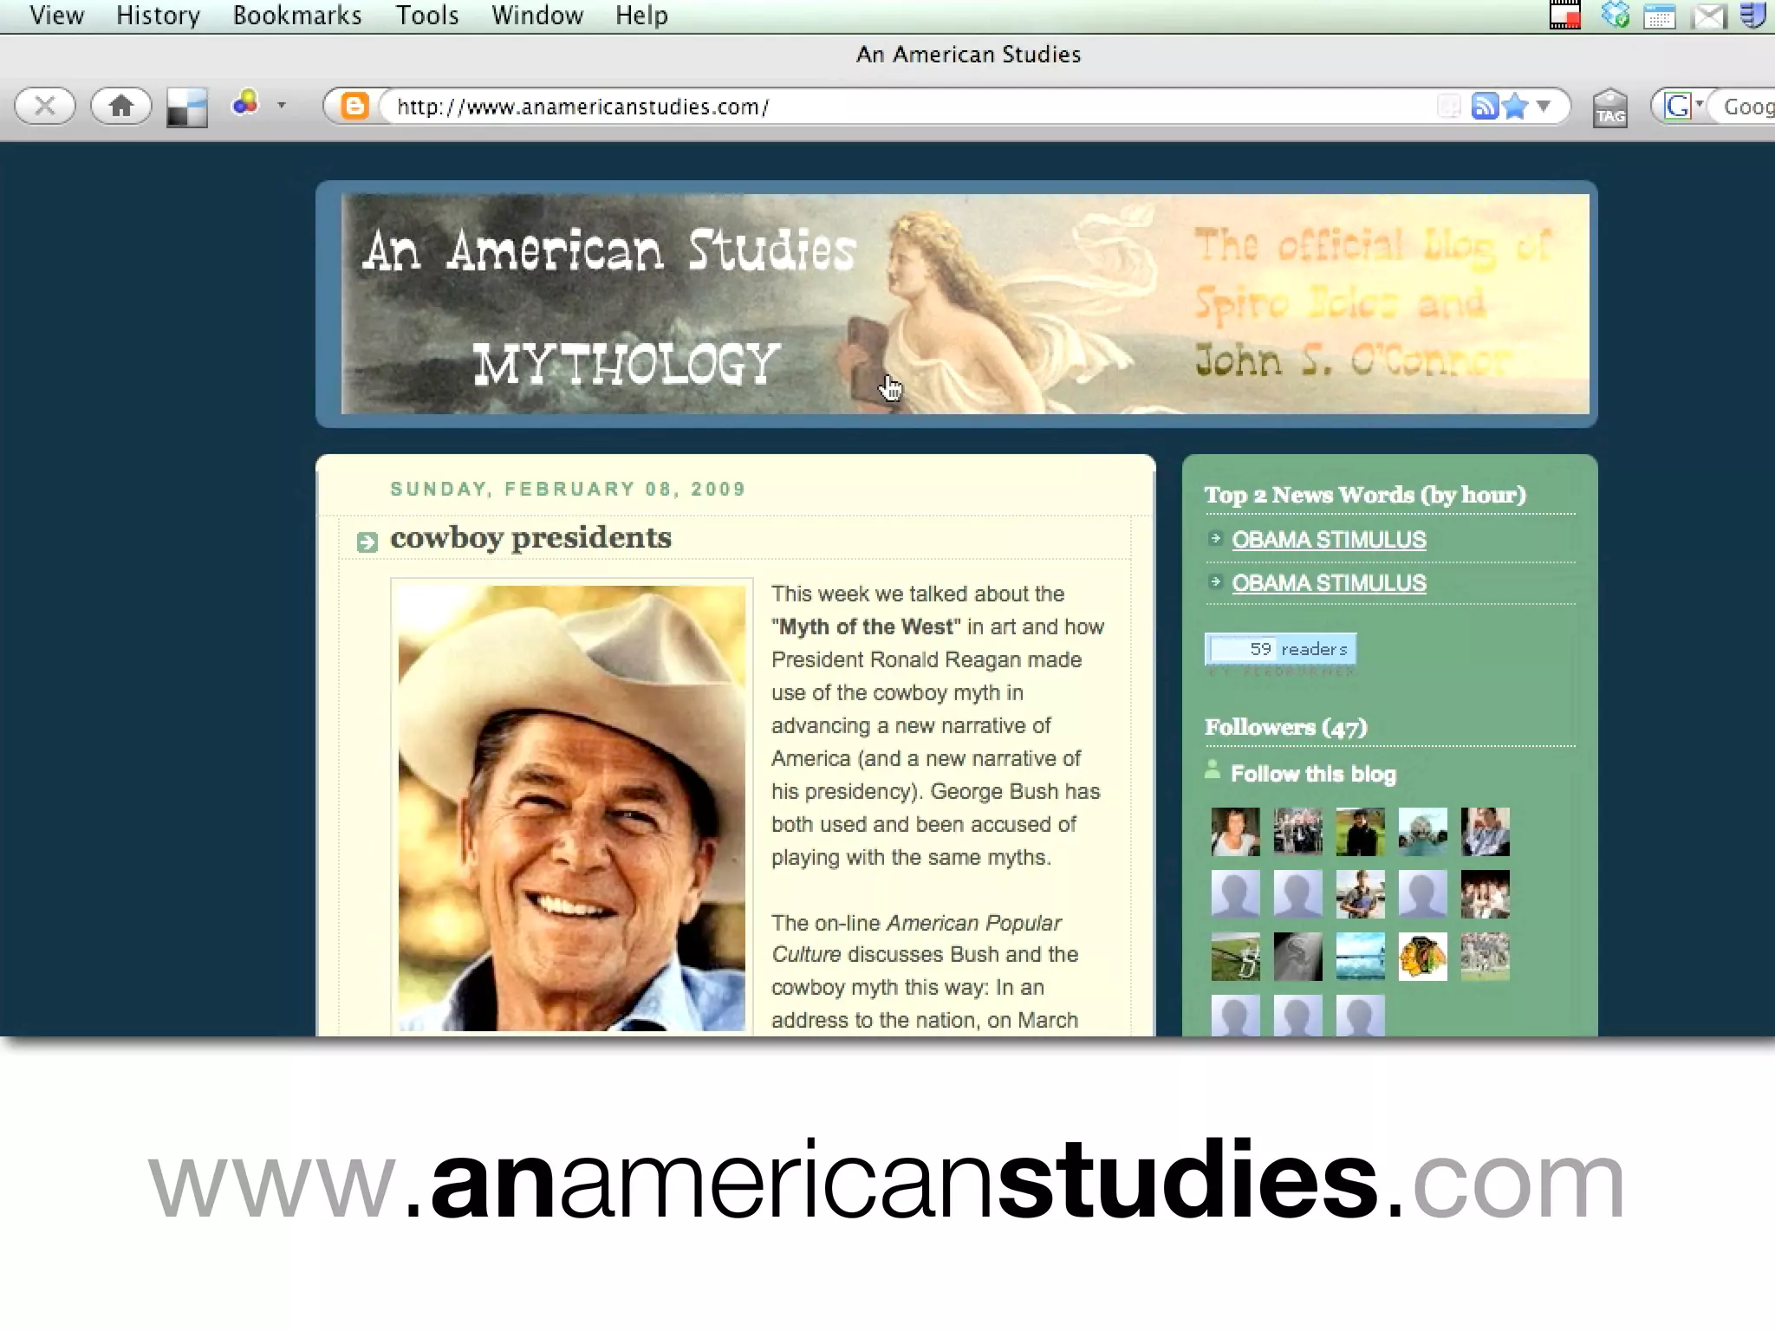1775x1331 pixels.
Task: Bookmark page with the star icon
Action: click(x=1515, y=107)
